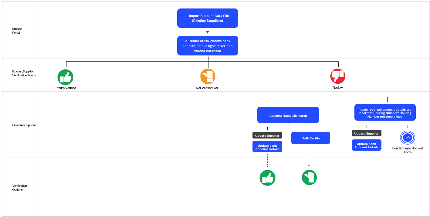The height and width of the screenshot is (217, 430).
Task: Click Update Supplier under Account Name Mismatch
Action: [x=267, y=135]
